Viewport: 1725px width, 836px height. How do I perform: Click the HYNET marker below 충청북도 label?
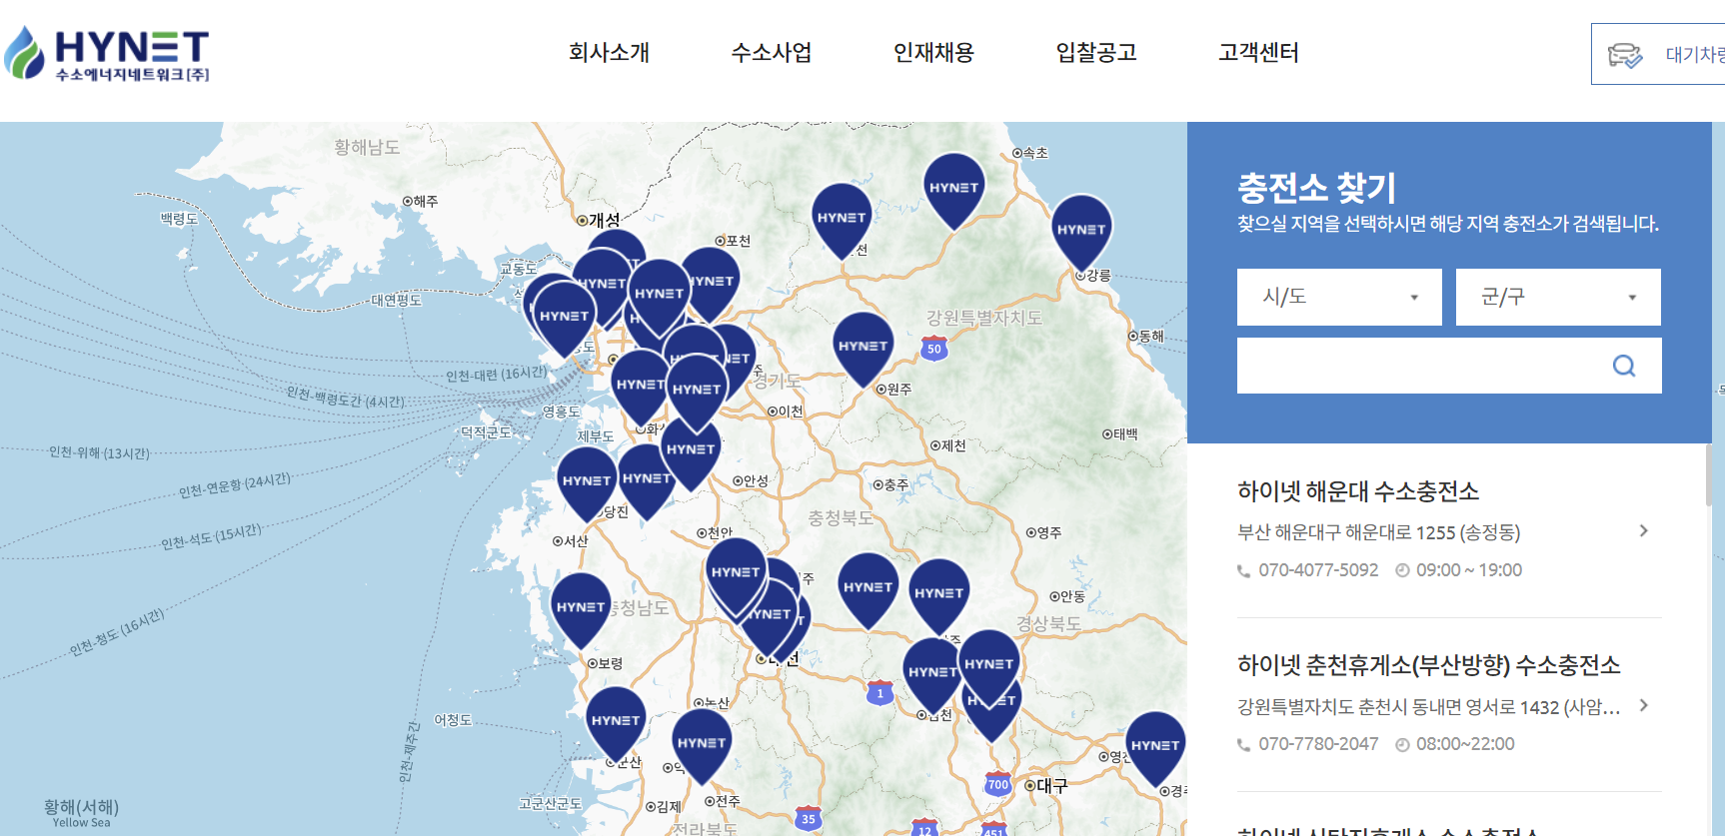pos(867,589)
